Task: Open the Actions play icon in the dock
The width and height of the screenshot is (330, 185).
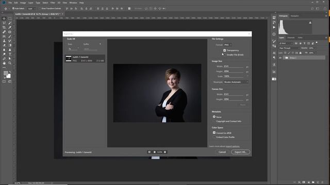Action: pyautogui.click(x=274, y=27)
